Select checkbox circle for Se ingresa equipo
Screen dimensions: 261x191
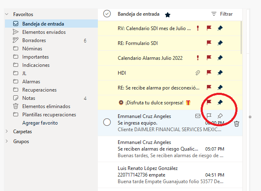(107, 122)
